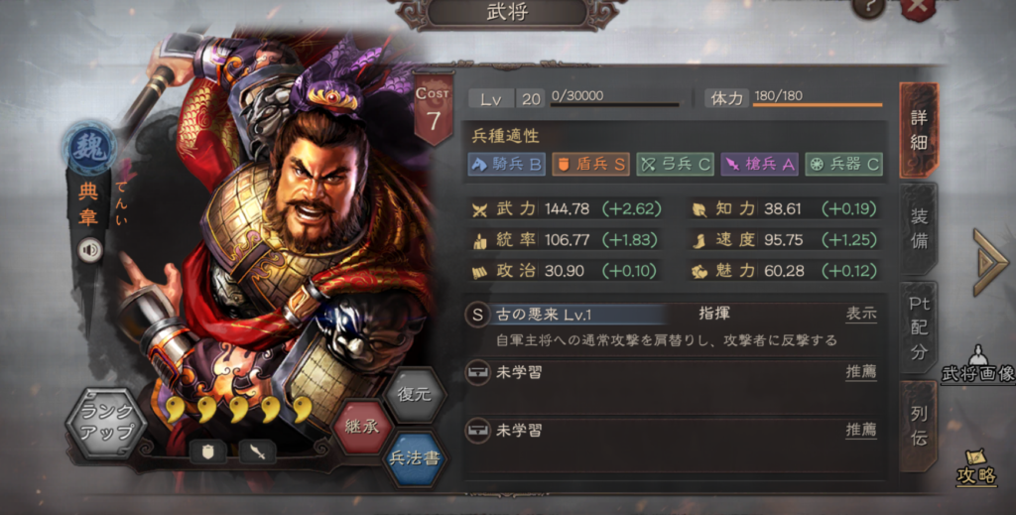Play the 典韋 voice speaker icon
The height and width of the screenshot is (515, 1016).
90,250
